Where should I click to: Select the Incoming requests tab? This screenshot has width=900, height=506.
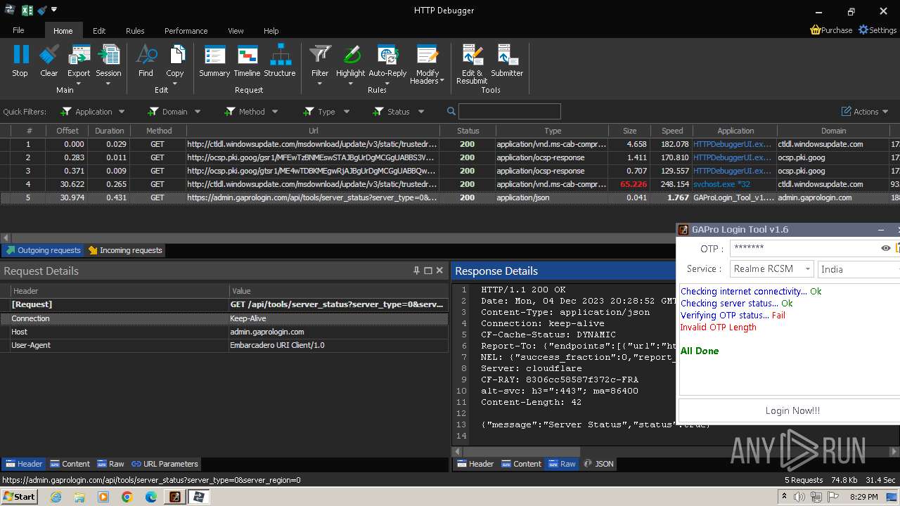[125, 250]
